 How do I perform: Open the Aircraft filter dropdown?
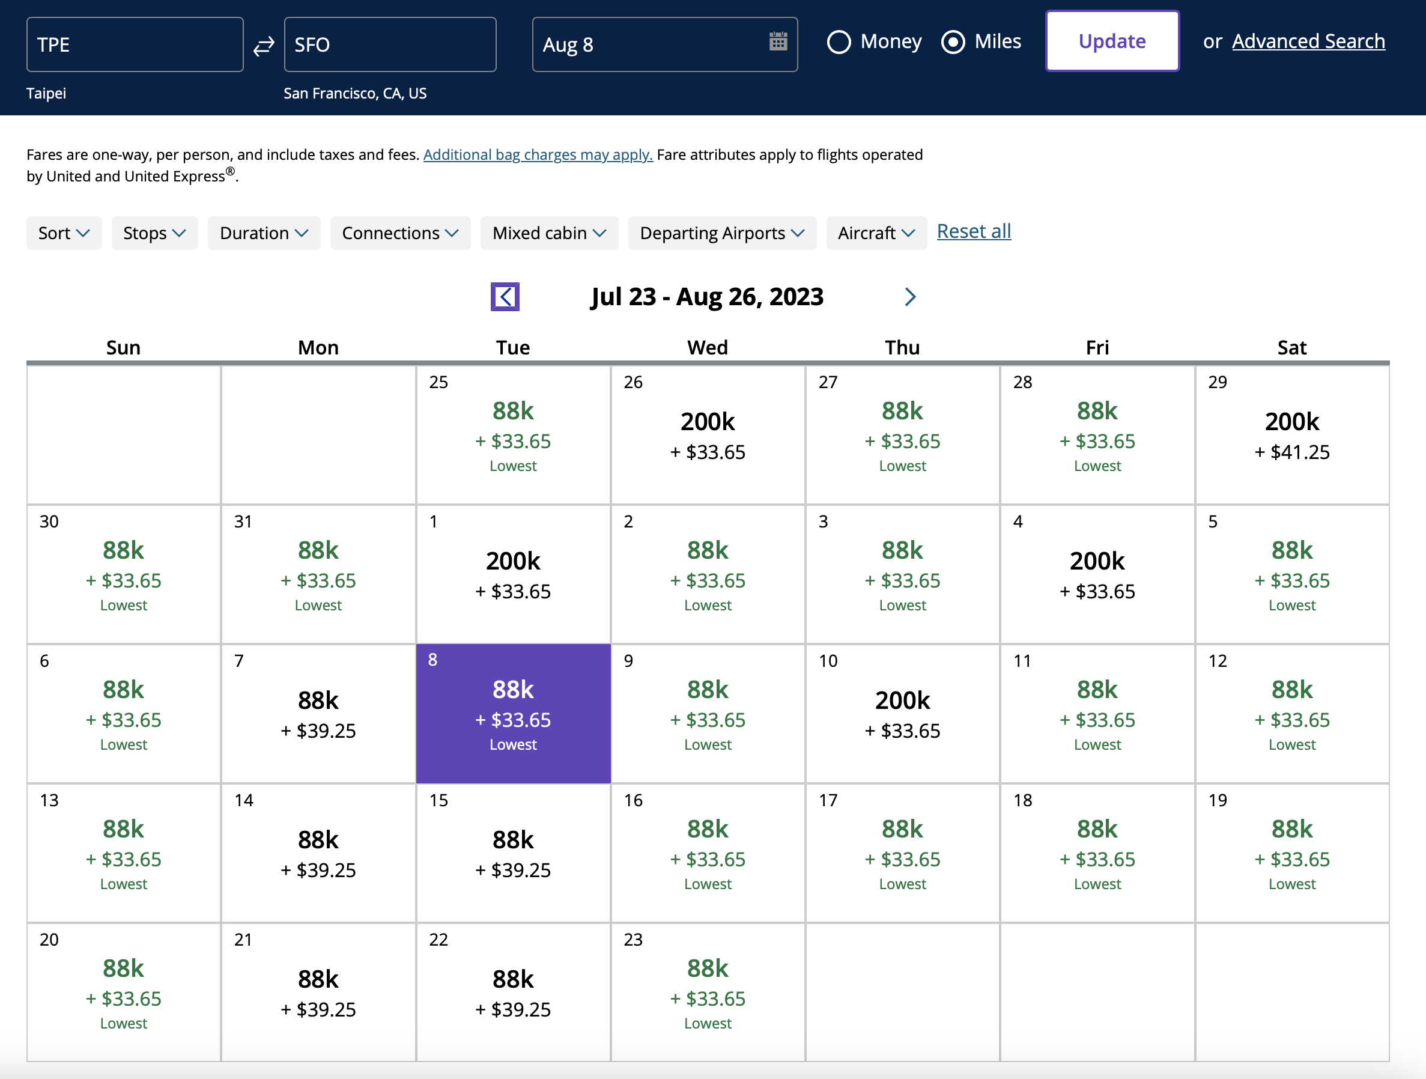click(875, 233)
